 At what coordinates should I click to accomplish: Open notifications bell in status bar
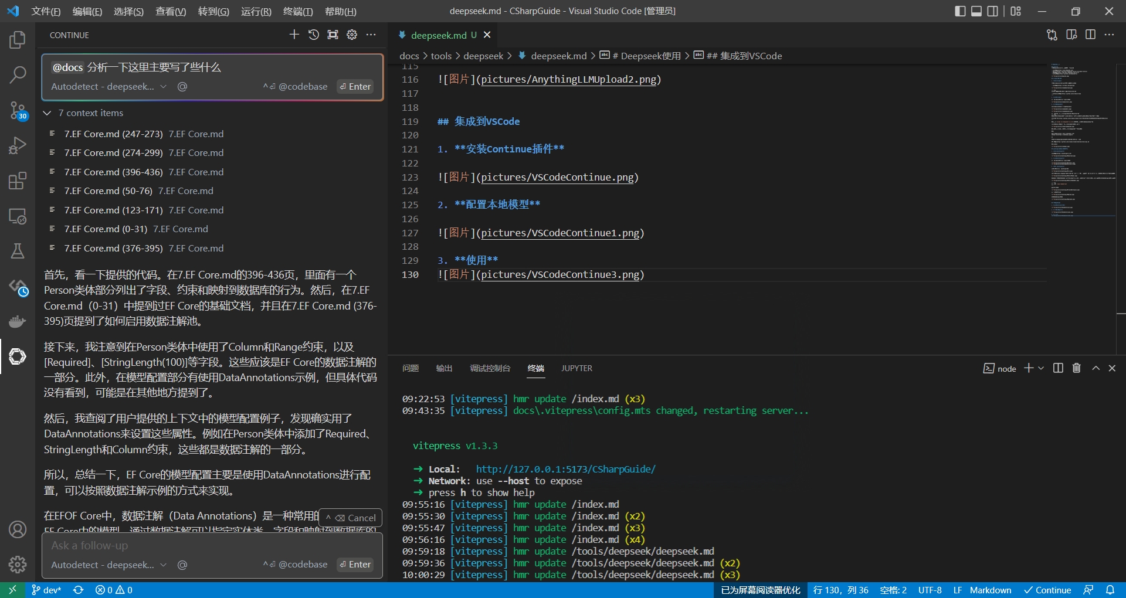click(x=1110, y=590)
